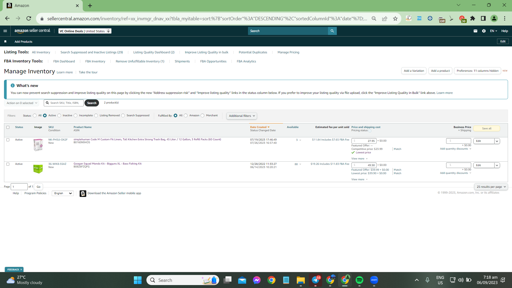The image size is (512, 288).
Task: Open Search Suppressed and Inactive Listings (29)
Action: 92,52
